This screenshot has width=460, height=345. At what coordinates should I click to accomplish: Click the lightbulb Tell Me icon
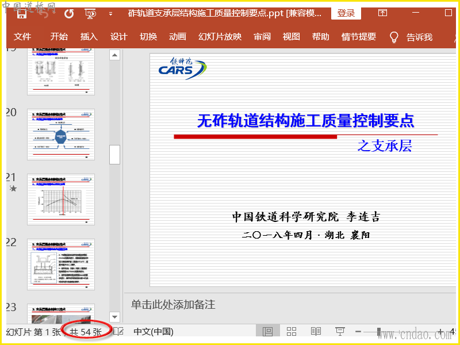[394, 37]
